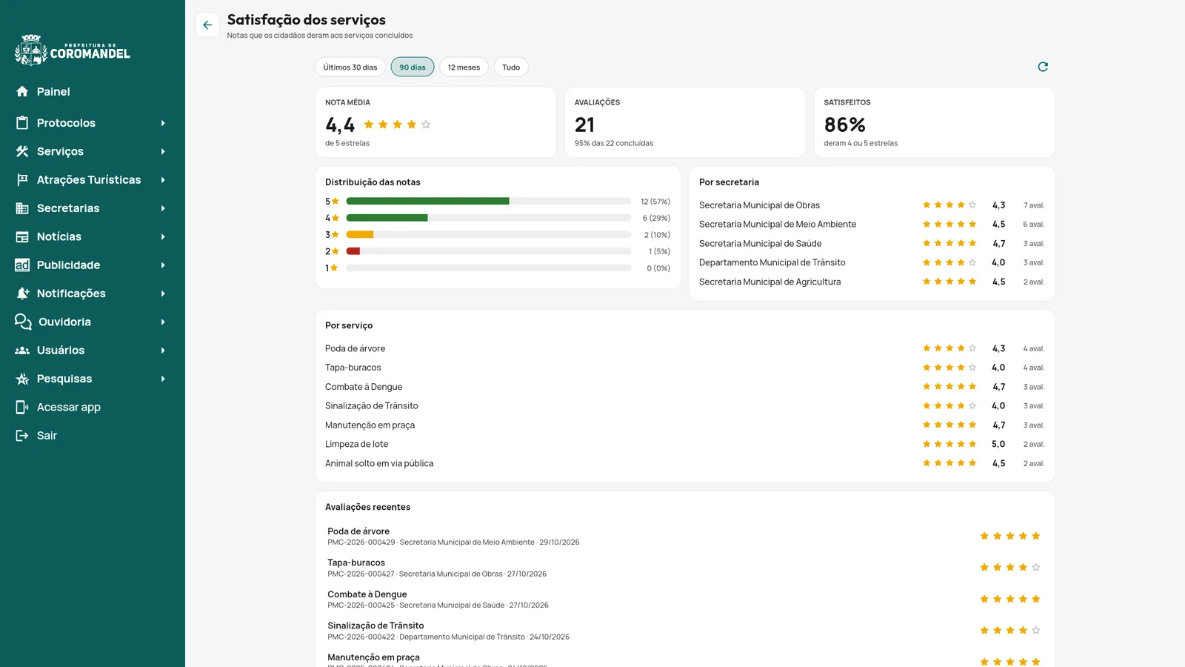1185x667 pixels.
Task: Click the Atrações Turísticas flag icon
Action: coord(22,179)
